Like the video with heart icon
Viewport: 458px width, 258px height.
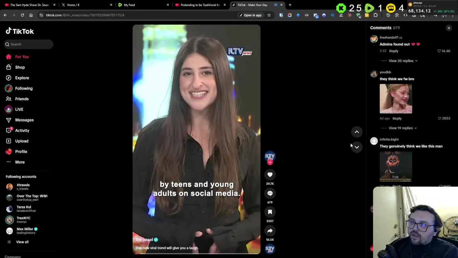pyautogui.click(x=270, y=175)
